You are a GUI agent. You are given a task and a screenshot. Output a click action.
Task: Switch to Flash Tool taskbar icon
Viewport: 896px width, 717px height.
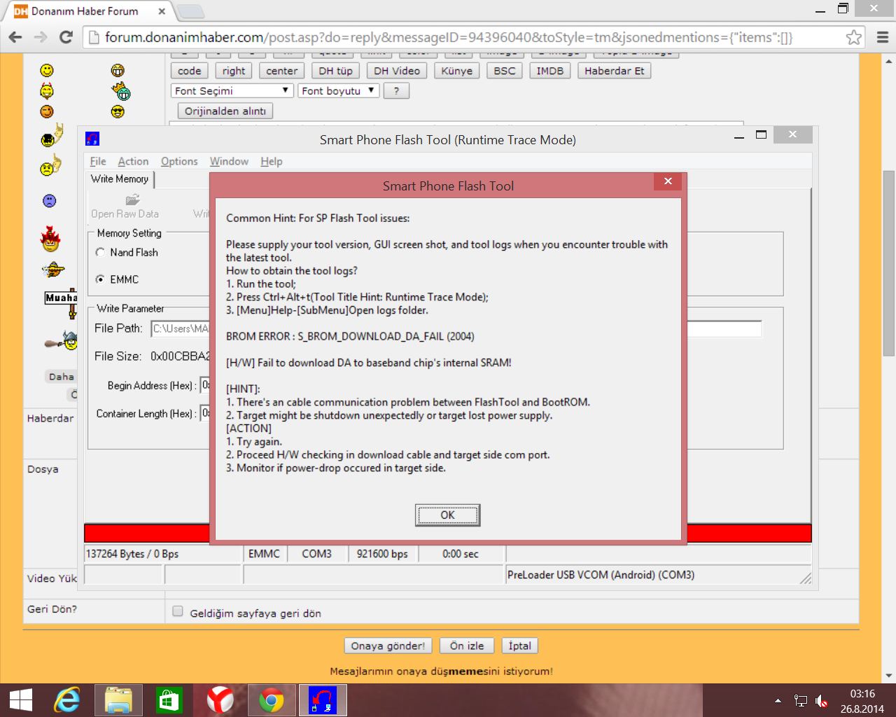point(323,700)
